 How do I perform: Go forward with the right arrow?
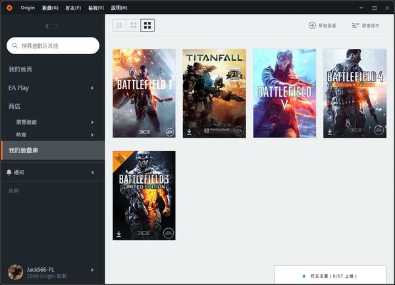[x=56, y=26]
